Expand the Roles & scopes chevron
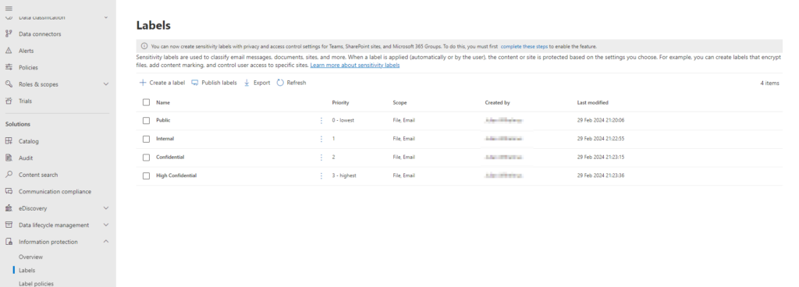The height and width of the screenshot is (287, 799). 106,84
